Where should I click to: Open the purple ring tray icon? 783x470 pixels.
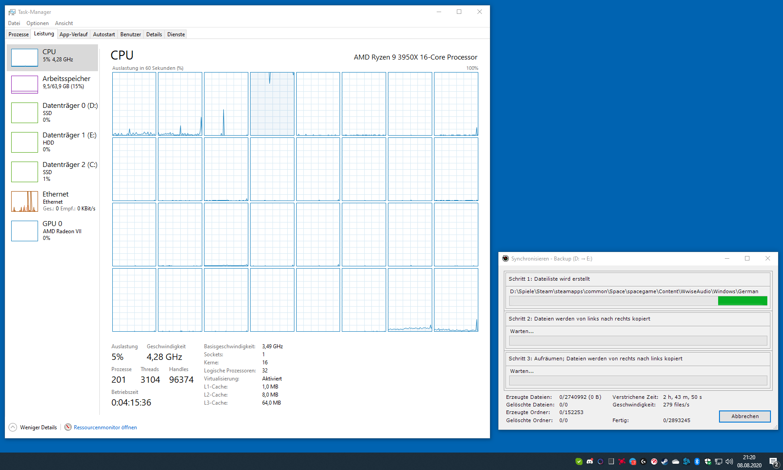coord(600,461)
